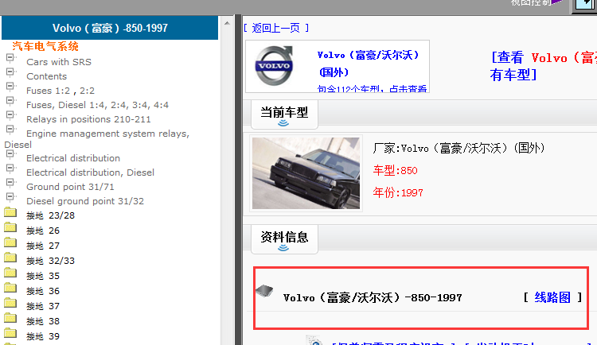Click the 包含112个车型 link
This screenshot has height=345, width=597.
372,89
